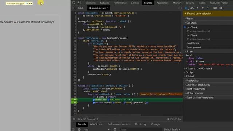Click the Paused on breakpoint banner
Image resolution: width=233 pixels, height=131 pixels.
208,13
